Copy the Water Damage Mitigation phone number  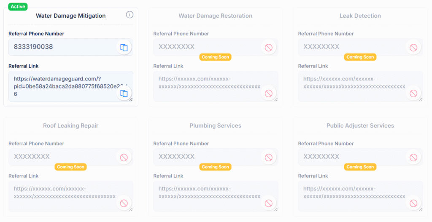[x=124, y=47]
